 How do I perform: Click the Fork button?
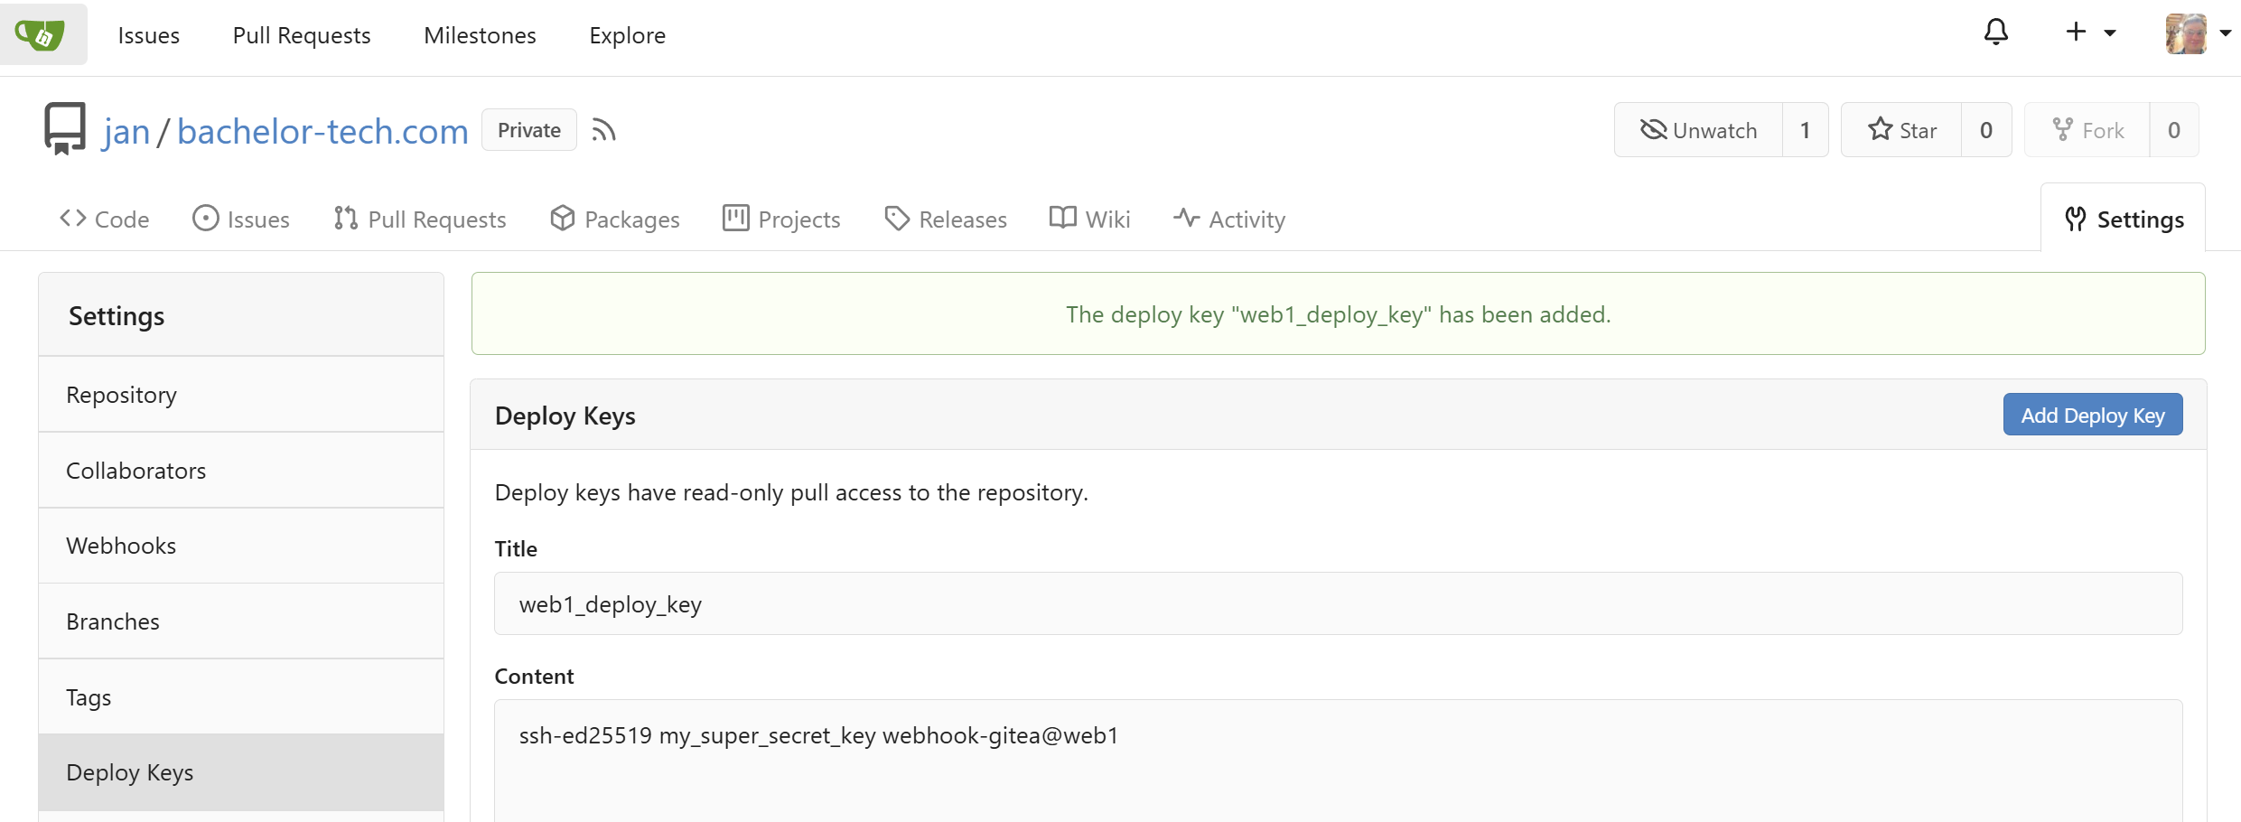[2087, 130]
